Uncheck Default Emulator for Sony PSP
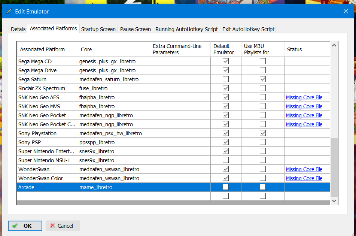Viewport: 356px width, 236px height. tap(226, 142)
